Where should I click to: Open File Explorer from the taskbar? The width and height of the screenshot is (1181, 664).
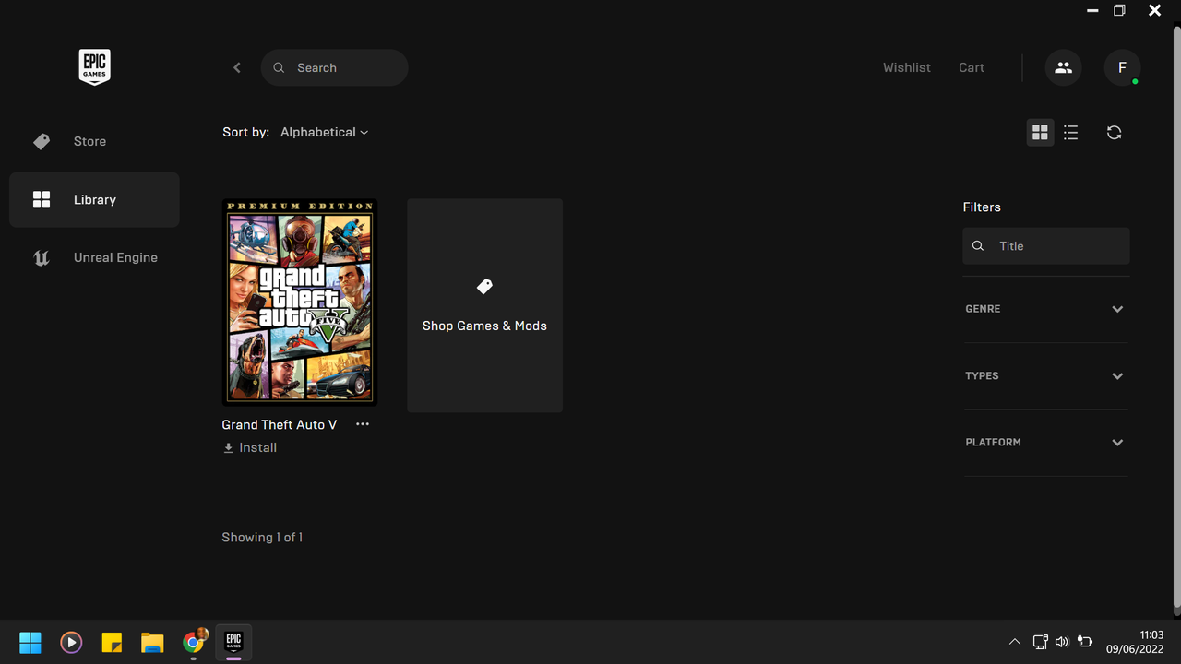coord(152,642)
